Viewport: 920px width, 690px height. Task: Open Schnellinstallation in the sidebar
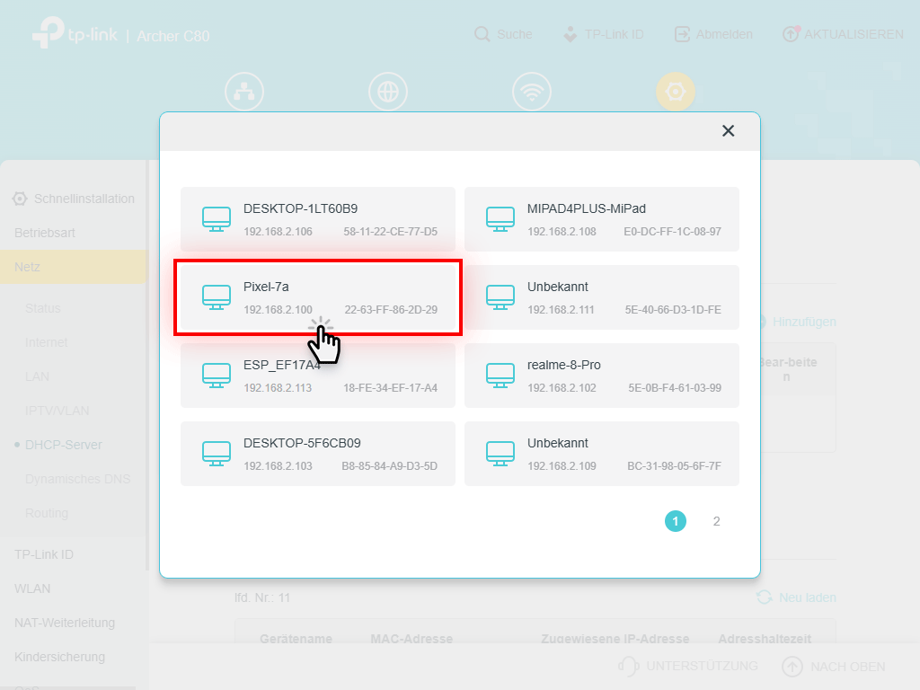pos(75,199)
